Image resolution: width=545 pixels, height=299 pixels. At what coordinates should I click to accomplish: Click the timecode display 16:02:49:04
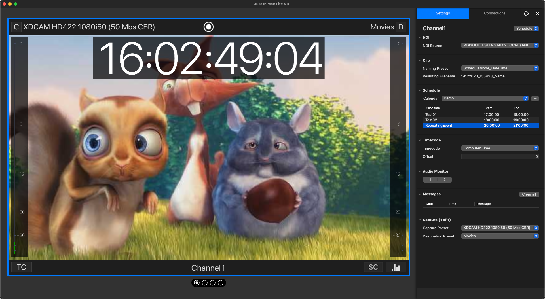click(x=208, y=58)
